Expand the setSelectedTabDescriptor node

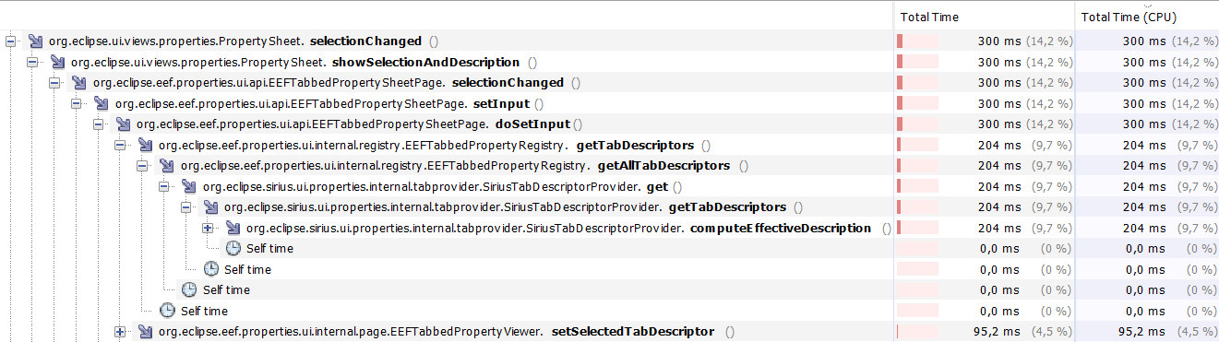(x=120, y=331)
